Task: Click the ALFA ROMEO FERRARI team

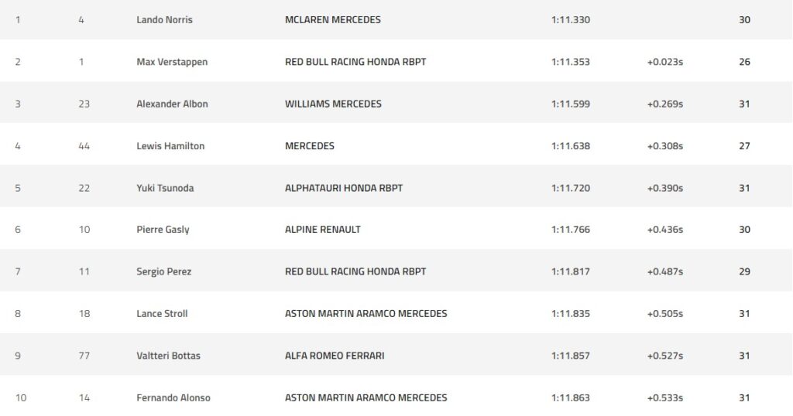Action: [335, 356]
